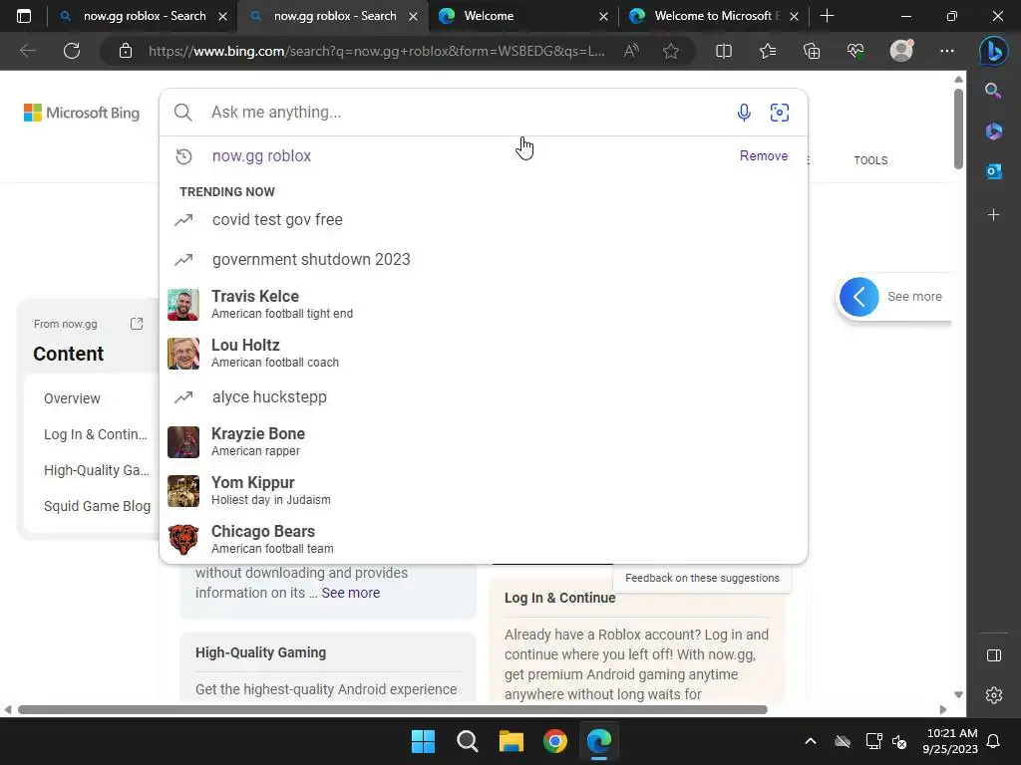Open sidebar settings gear icon
The height and width of the screenshot is (765, 1021).
[x=994, y=695]
